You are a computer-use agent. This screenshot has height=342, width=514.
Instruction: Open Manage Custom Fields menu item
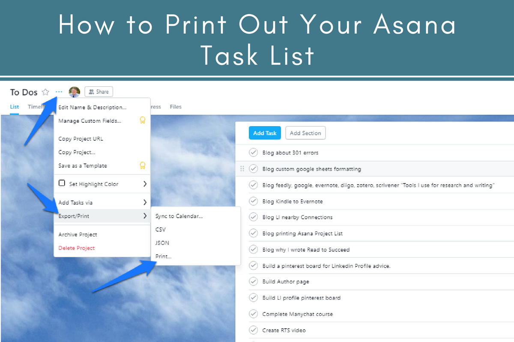point(90,121)
